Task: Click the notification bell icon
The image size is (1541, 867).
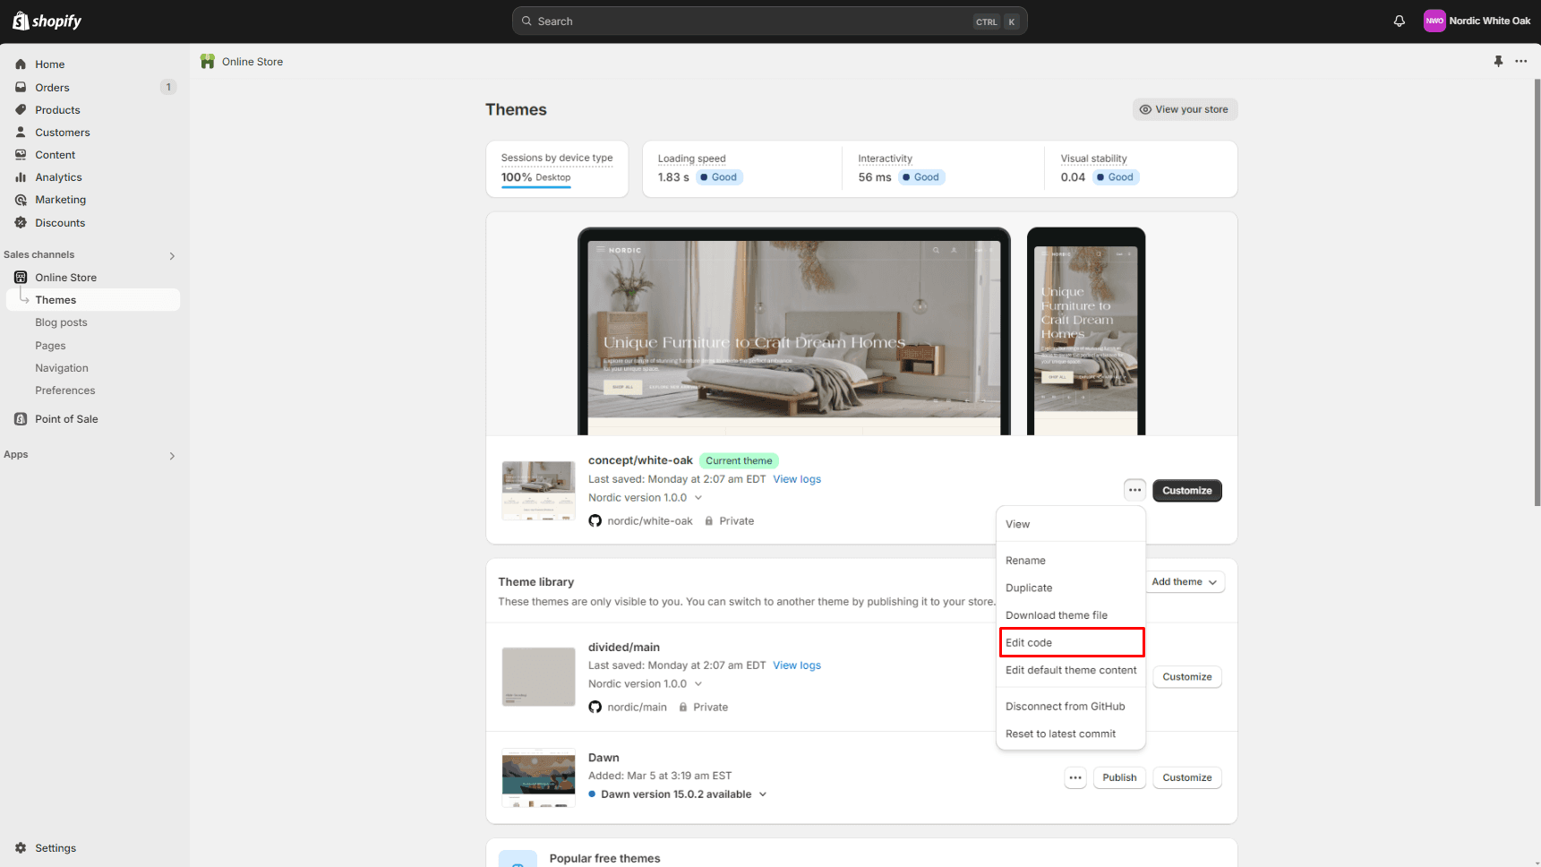Action: pos(1399,21)
